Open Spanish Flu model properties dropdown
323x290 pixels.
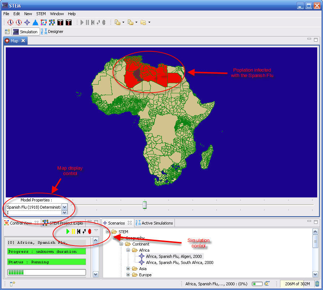tap(64, 207)
